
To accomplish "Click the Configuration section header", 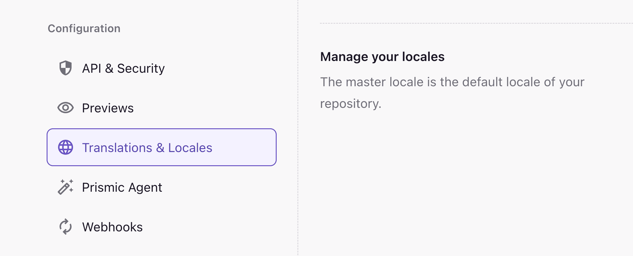I will pos(84,28).
